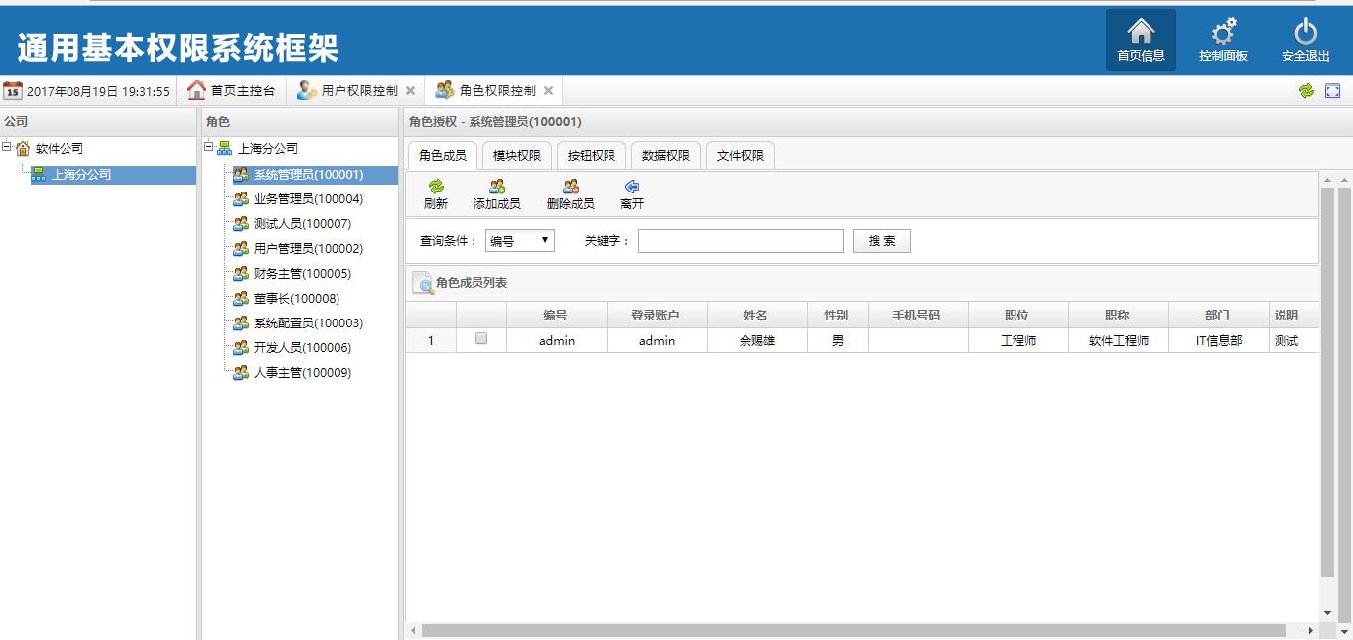This screenshot has height=640, width=1353.
Task: Click the green refresh icon at top right
Action: tap(1306, 91)
